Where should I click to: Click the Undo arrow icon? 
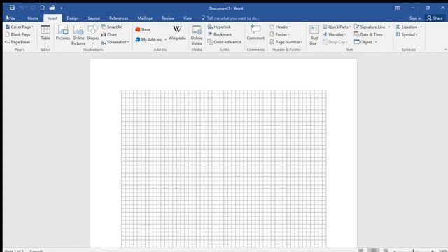pos(22,8)
